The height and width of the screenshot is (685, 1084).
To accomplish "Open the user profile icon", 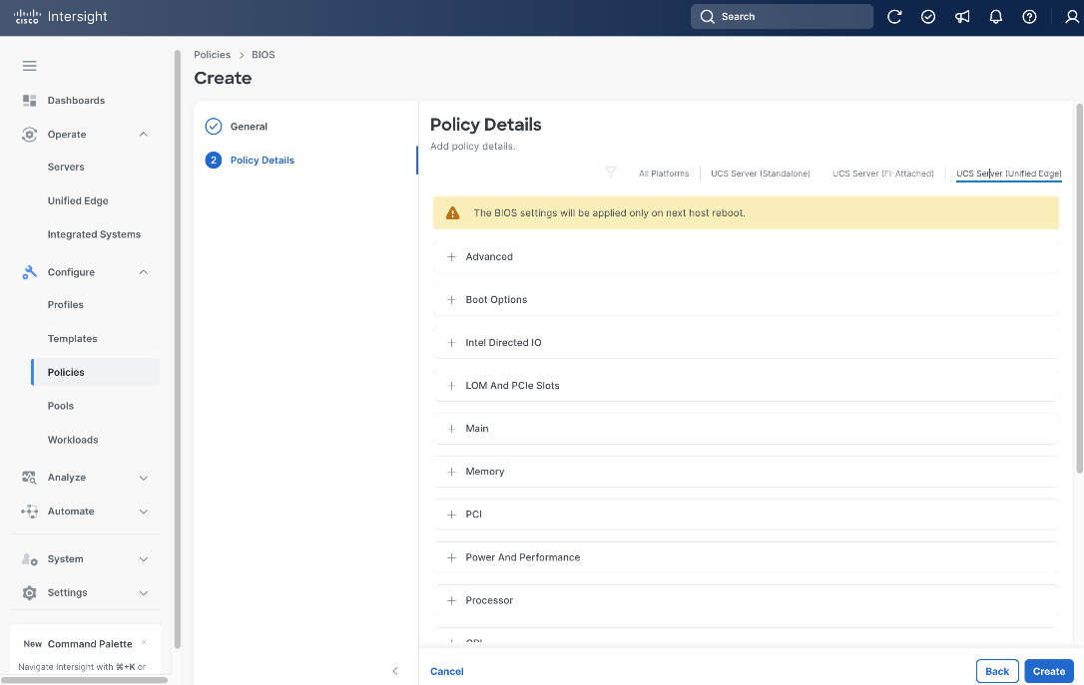I will 1072,17.
